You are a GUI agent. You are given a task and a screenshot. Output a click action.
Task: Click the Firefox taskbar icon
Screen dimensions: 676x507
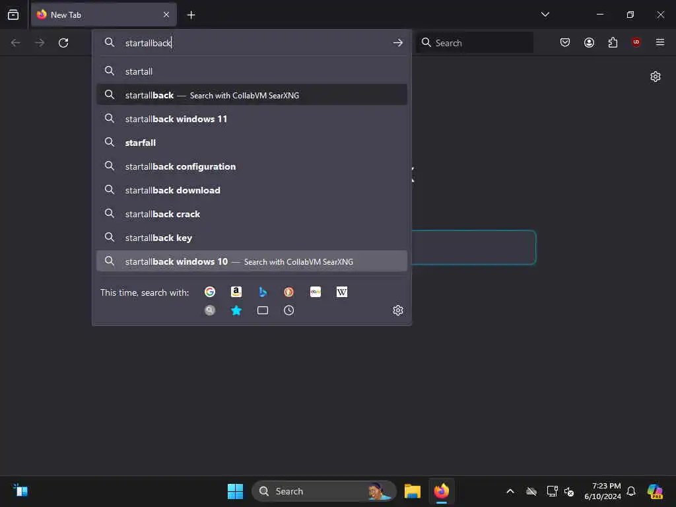[442, 491]
